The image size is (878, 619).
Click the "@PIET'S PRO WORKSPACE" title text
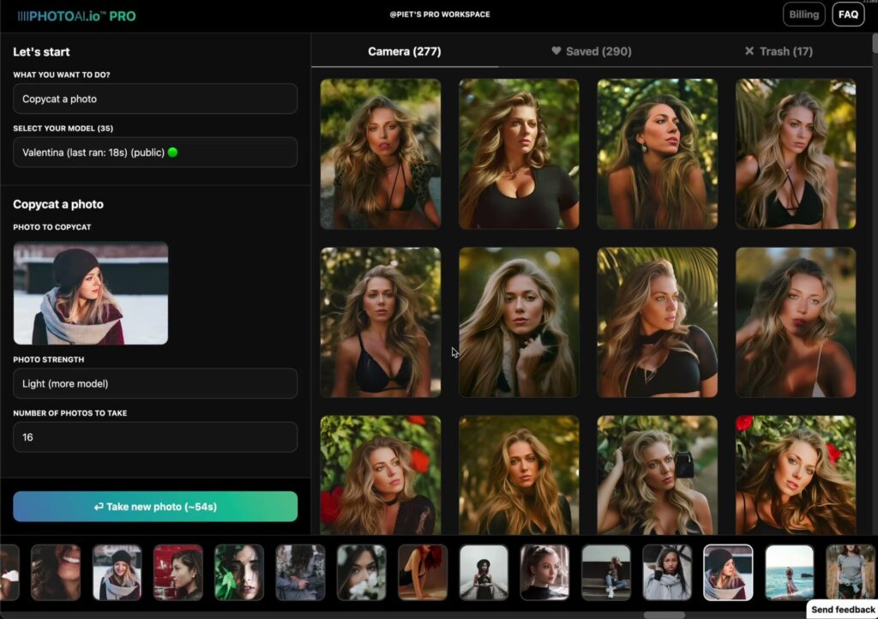[440, 15]
